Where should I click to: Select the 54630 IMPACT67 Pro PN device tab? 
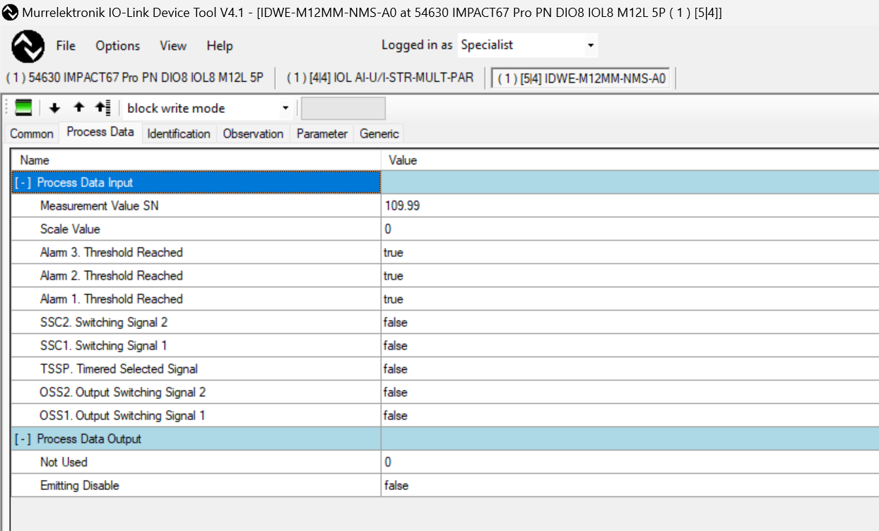134,78
